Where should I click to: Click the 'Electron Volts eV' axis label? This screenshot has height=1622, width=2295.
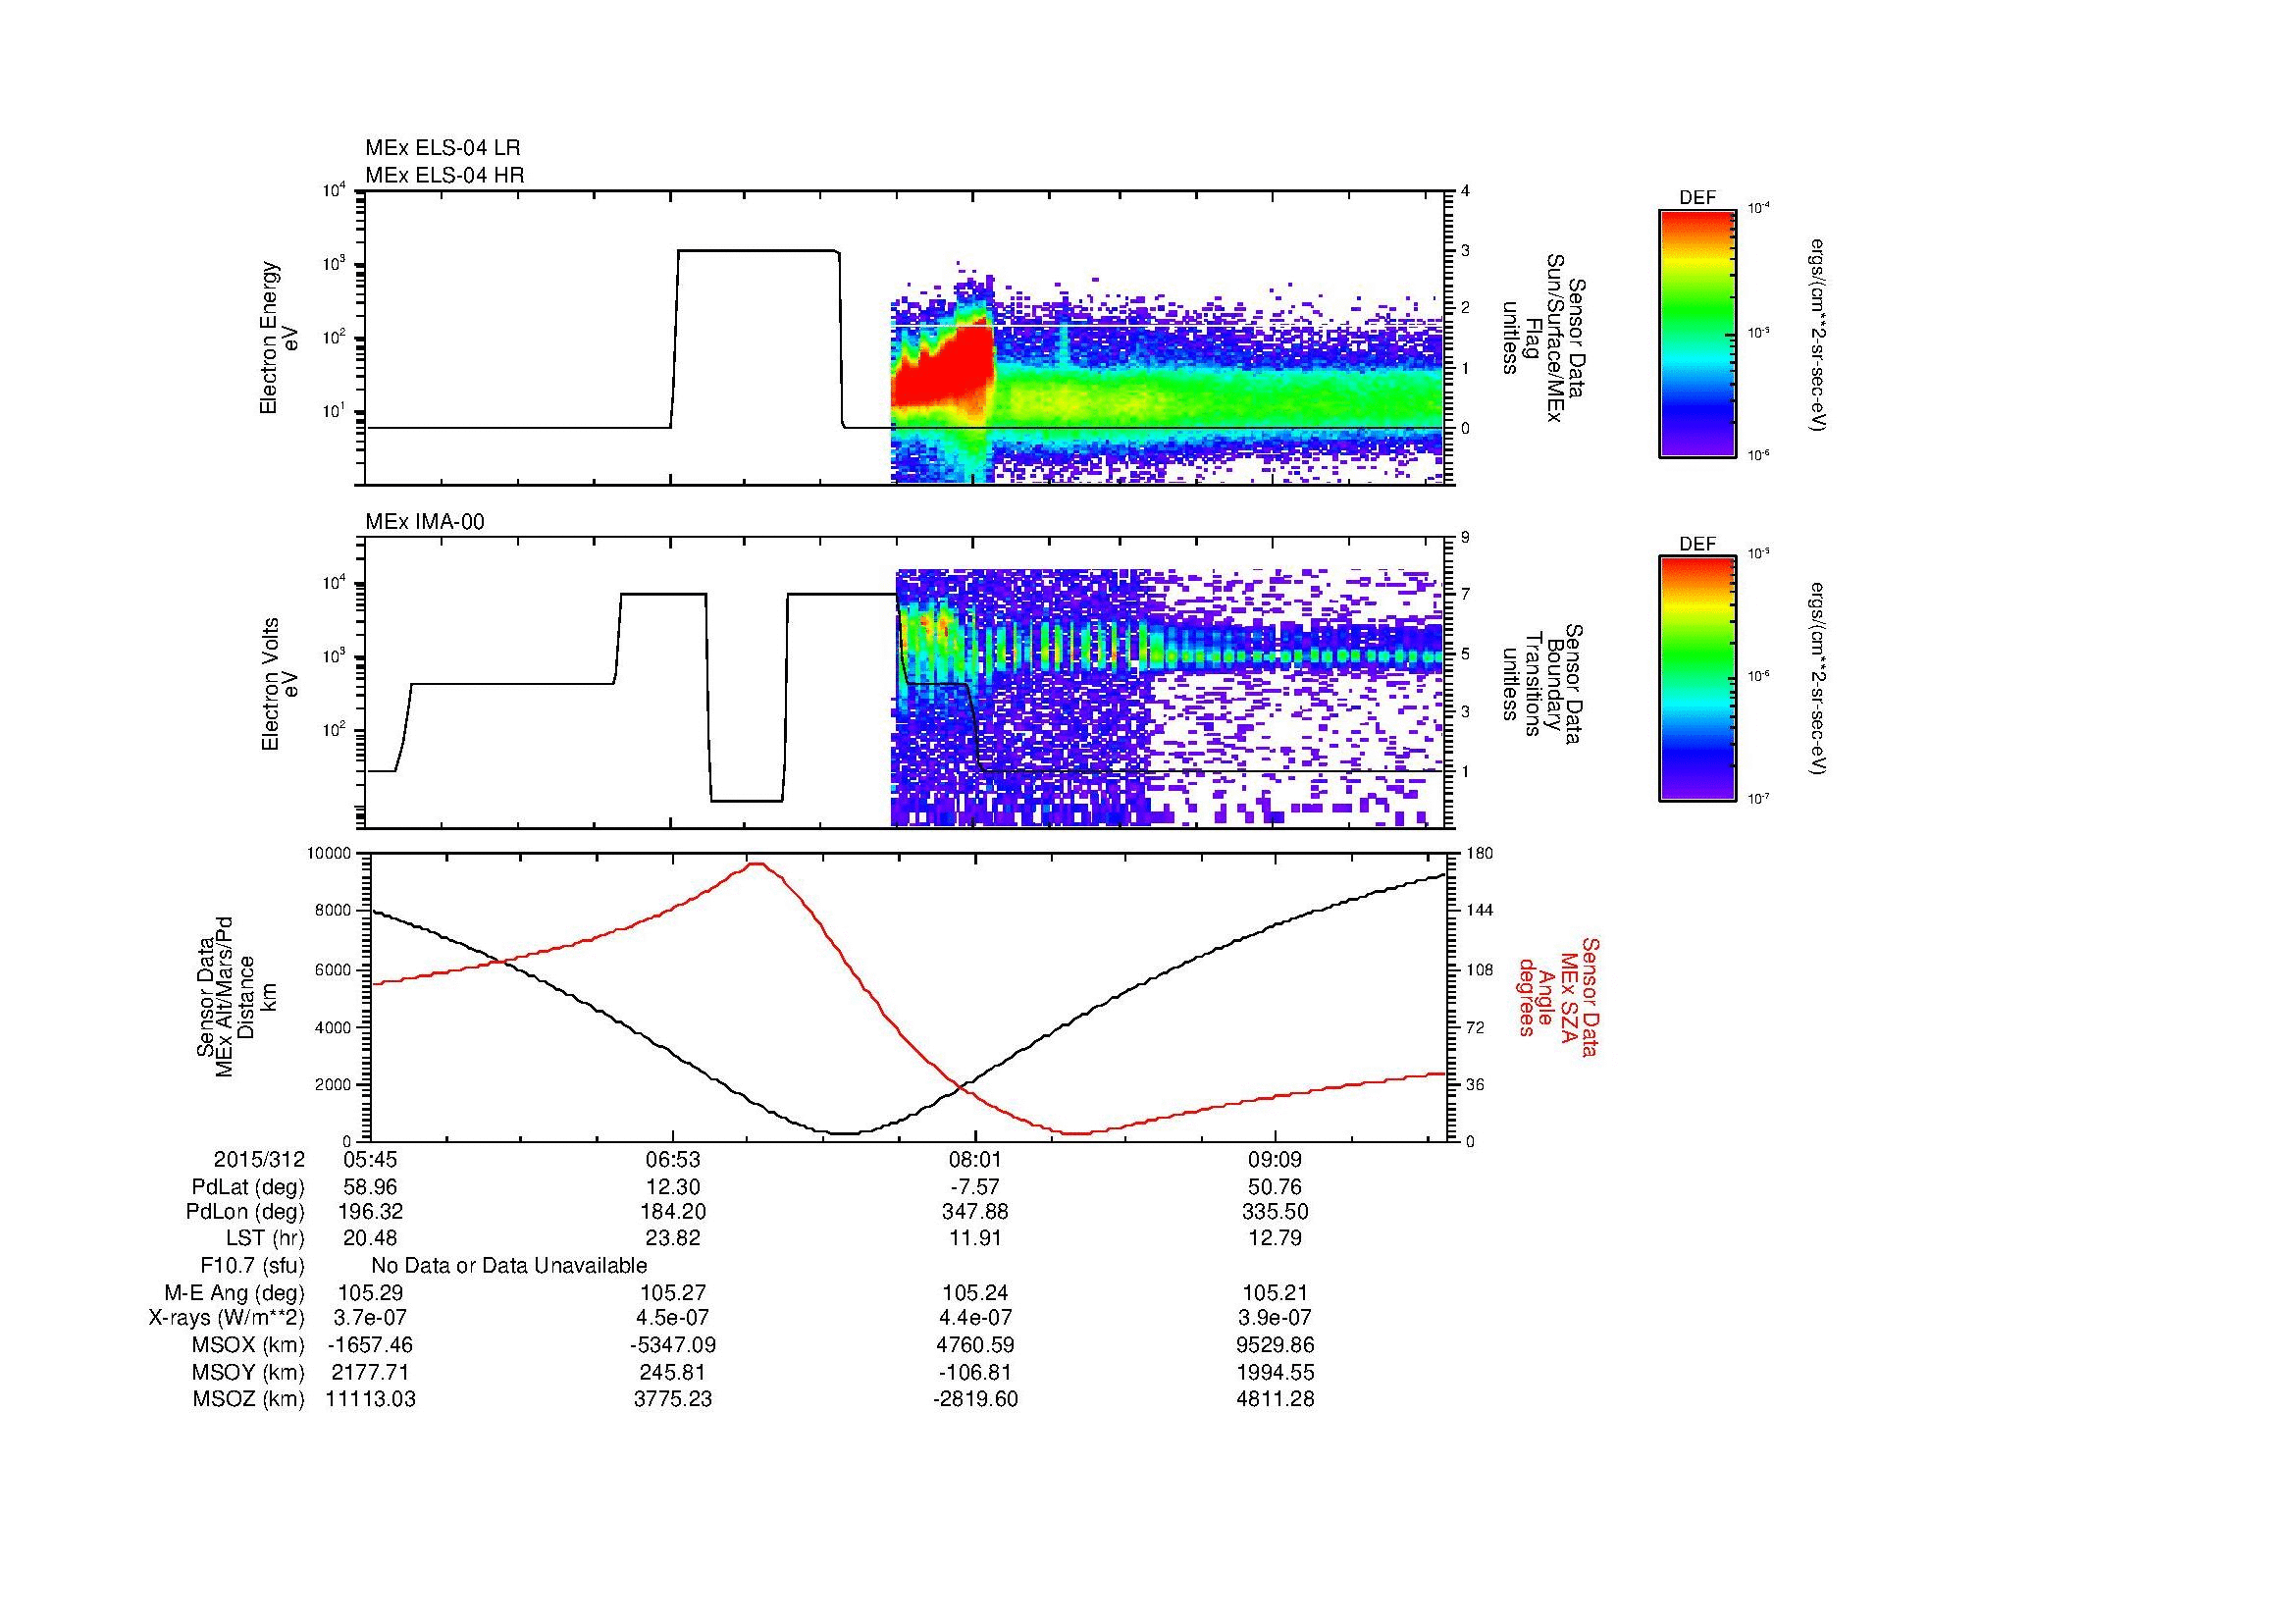[279, 684]
